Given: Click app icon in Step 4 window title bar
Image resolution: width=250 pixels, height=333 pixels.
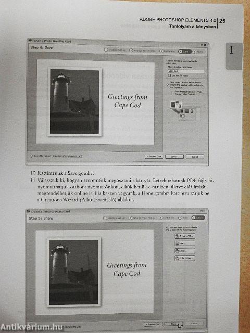Looking at the screenshot, I should coord(30,41).
